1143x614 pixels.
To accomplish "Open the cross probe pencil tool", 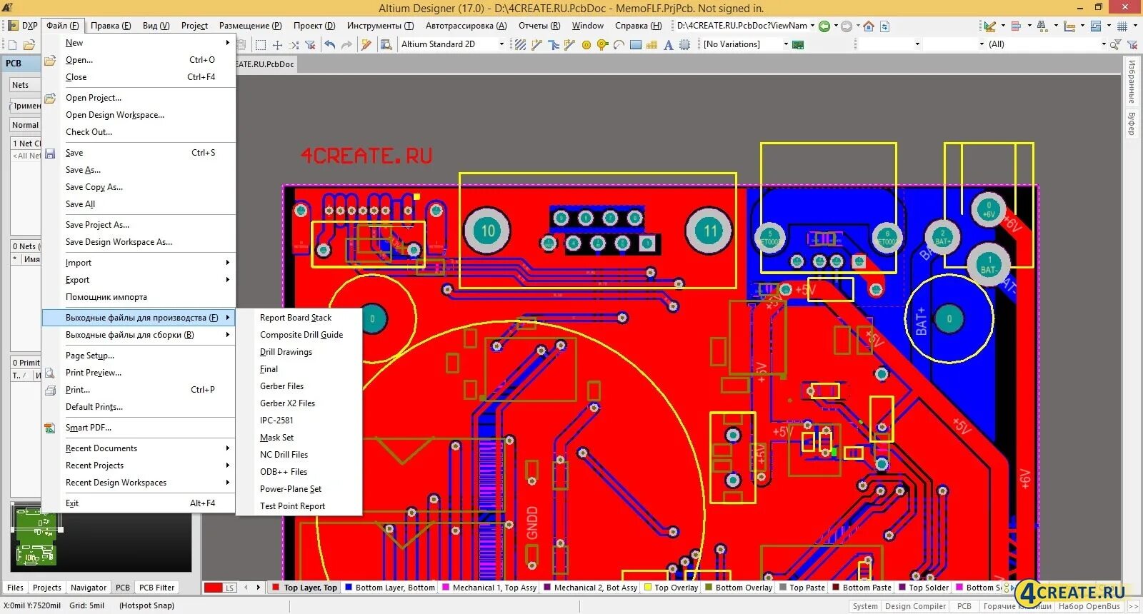I will click(x=366, y=44).
